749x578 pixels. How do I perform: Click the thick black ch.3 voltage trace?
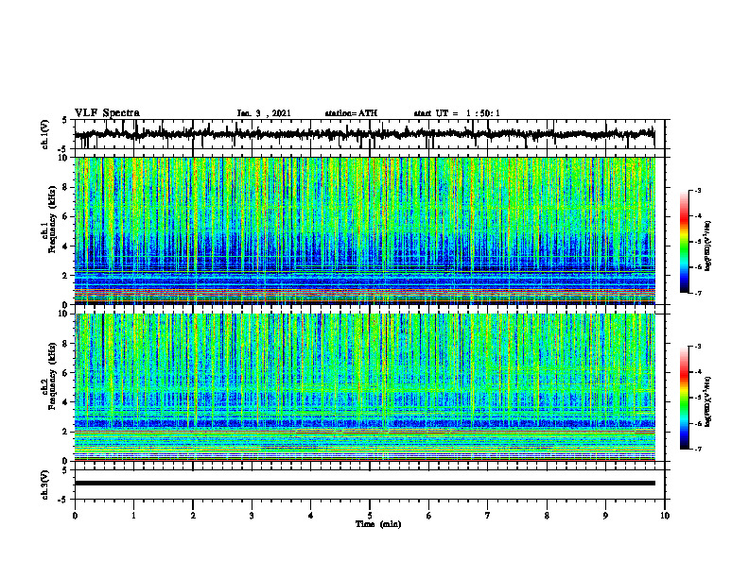pyautogui.click(x=364, y=484)
